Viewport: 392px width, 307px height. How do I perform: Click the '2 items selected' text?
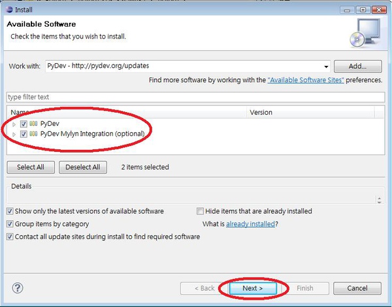[x=145, y=167]
